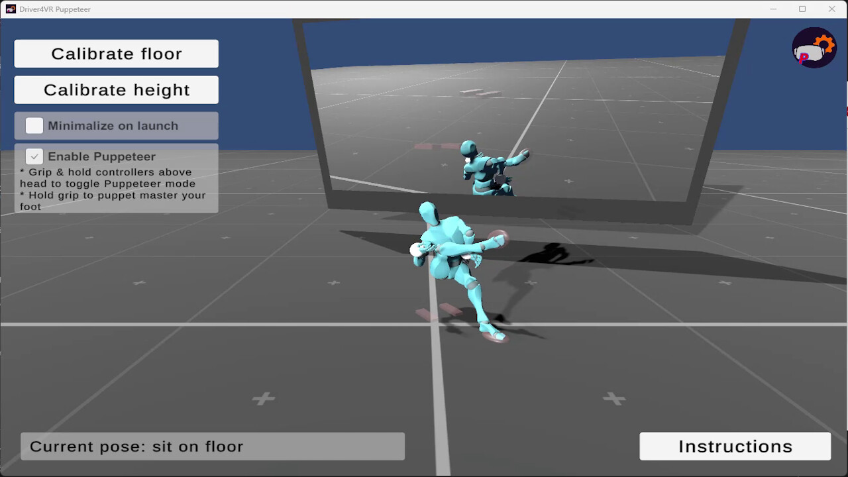Click the grid cross marker on the lower floor
Viewport: 848px width, 477px height.
(x=264, y=398)
